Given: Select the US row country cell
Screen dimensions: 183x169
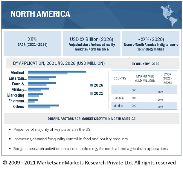Looking at the screenshot, I should (x=116, y=90).
